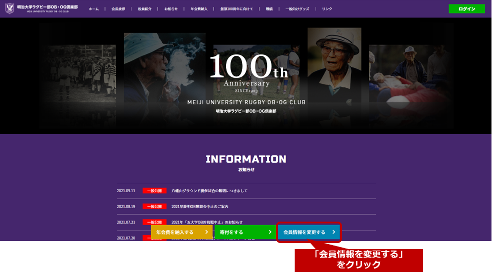The image size is (492, 278).
Task: Click the 一般公開 tag on the 2021.07.21 row
Action: pyautogui.click(x=154, y=222)
